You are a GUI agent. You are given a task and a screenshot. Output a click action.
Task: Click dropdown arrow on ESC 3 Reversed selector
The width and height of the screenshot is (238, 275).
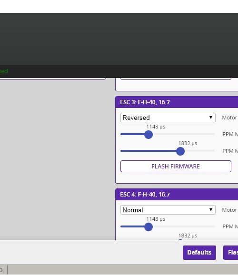pyautogui.click(x=211, y=118)
